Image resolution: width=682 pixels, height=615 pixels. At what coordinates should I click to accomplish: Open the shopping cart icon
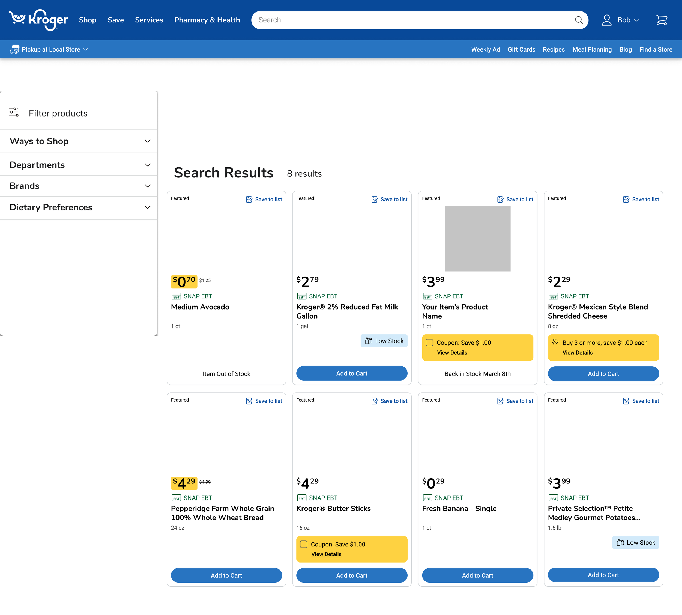[662, 20]
